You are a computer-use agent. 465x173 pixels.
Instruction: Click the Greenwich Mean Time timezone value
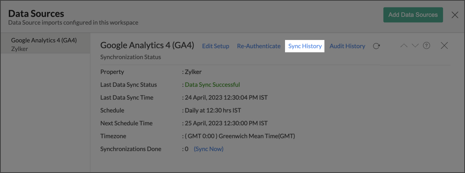coord(240,136)
